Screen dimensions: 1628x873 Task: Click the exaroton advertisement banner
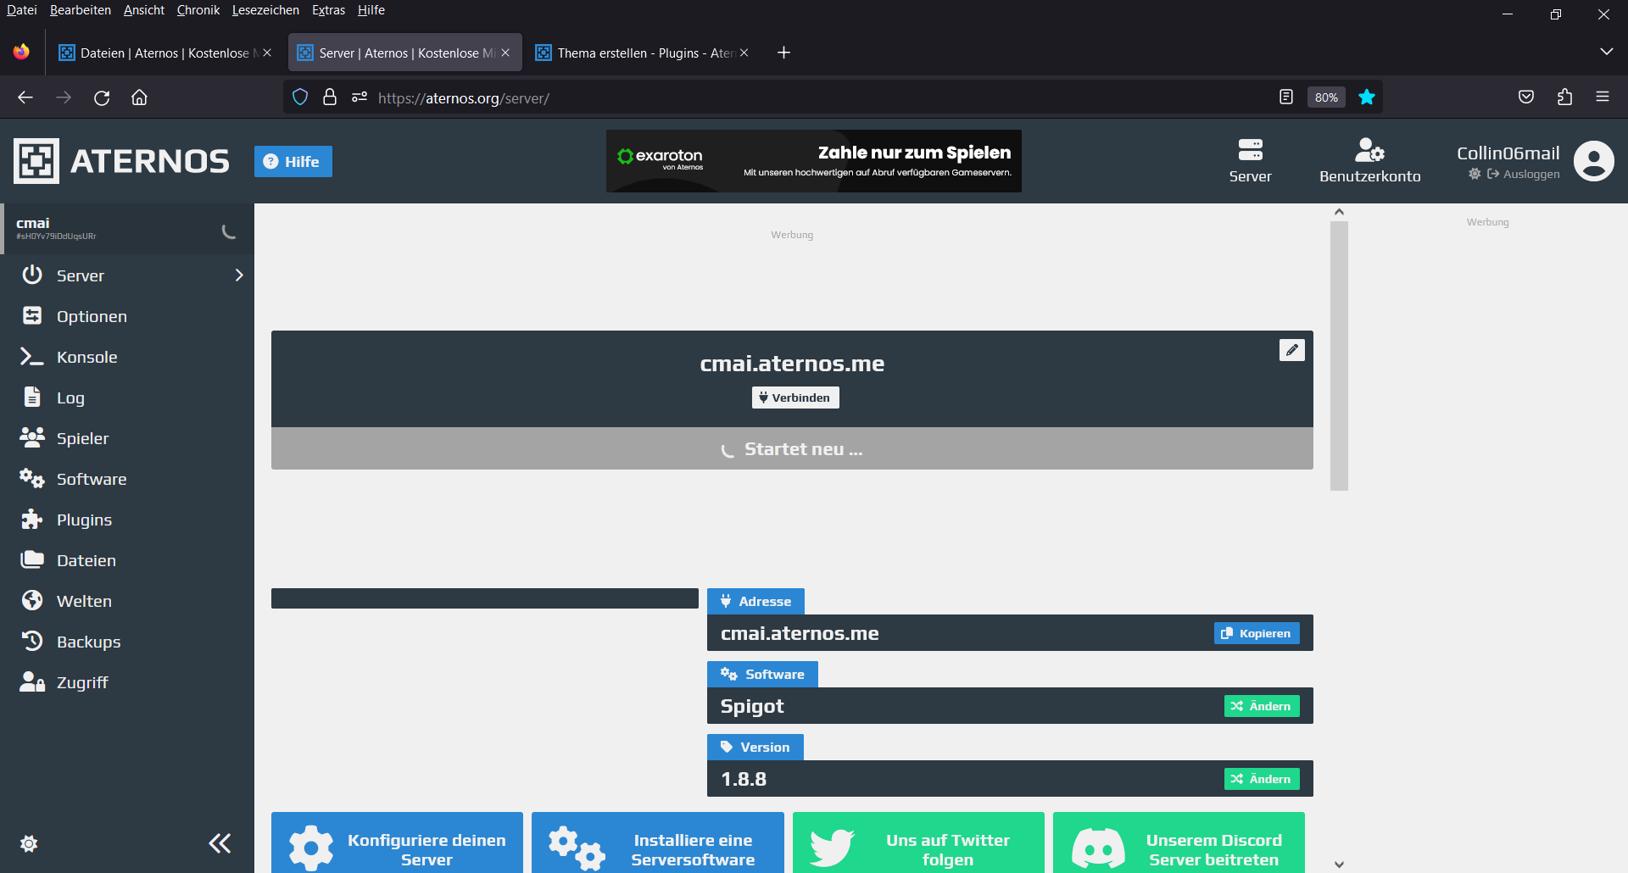pyautogui.click(x=814, y=161)
